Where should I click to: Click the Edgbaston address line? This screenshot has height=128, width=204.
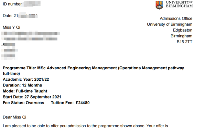click(x=183, y=30)
